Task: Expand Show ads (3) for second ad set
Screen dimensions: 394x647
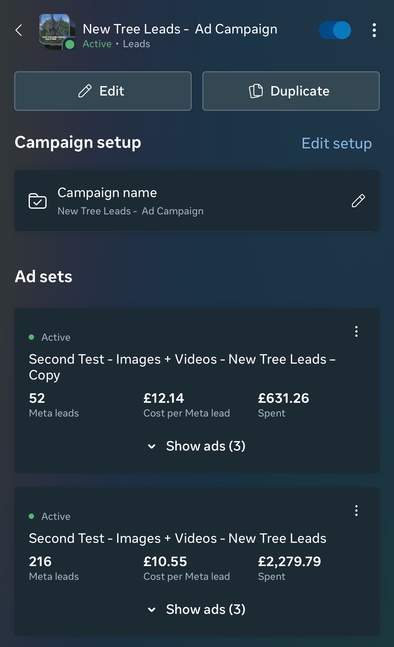Action: coord(197,609)
